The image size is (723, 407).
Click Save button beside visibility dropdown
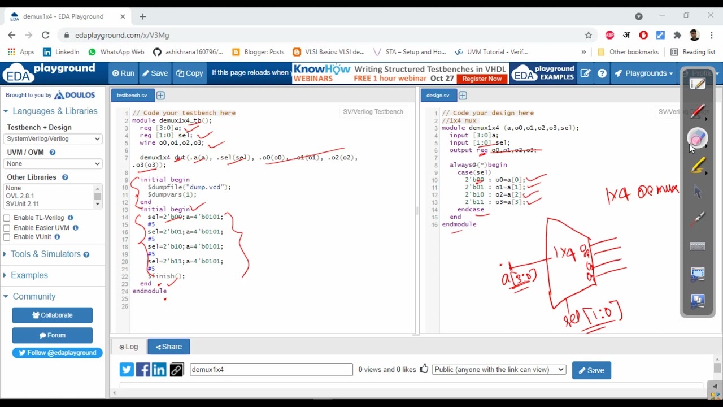591,370
